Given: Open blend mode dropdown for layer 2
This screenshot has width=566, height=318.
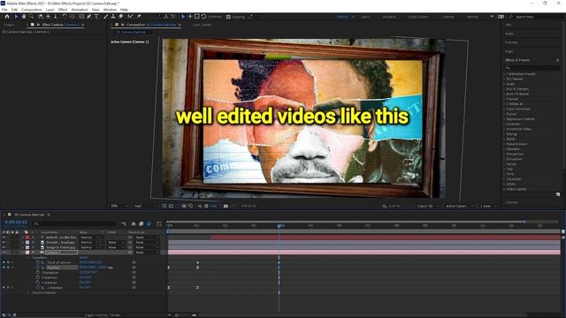Looking at the screenshot, I should coord(88,243).
